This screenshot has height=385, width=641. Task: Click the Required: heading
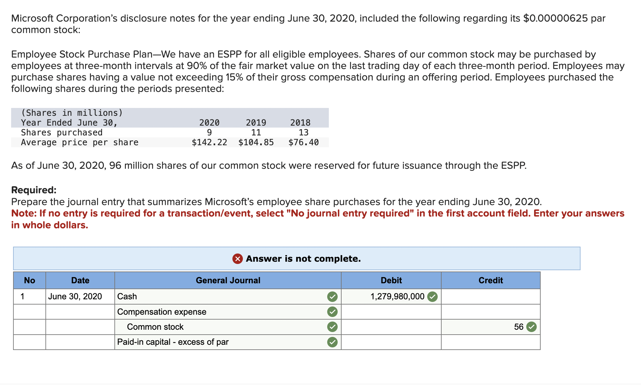point(34,190)
